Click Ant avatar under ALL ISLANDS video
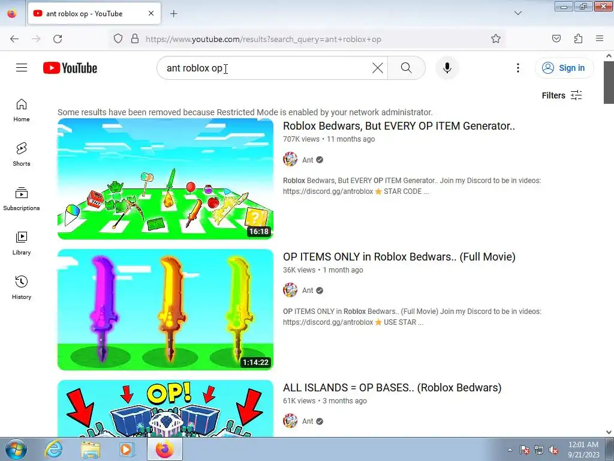This screenshot has width=614, height=461. [290, 421]
